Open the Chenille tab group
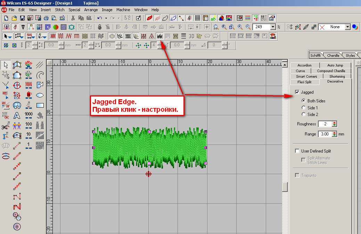The width and height of the screenshot is (361, 234). tap(333, 55)
